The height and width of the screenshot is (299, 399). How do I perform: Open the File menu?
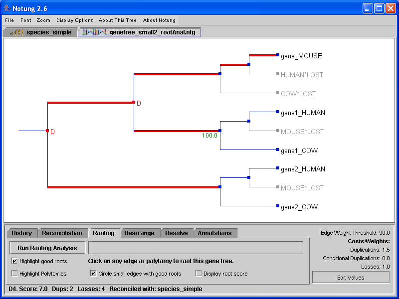click(x=9, y=20)
